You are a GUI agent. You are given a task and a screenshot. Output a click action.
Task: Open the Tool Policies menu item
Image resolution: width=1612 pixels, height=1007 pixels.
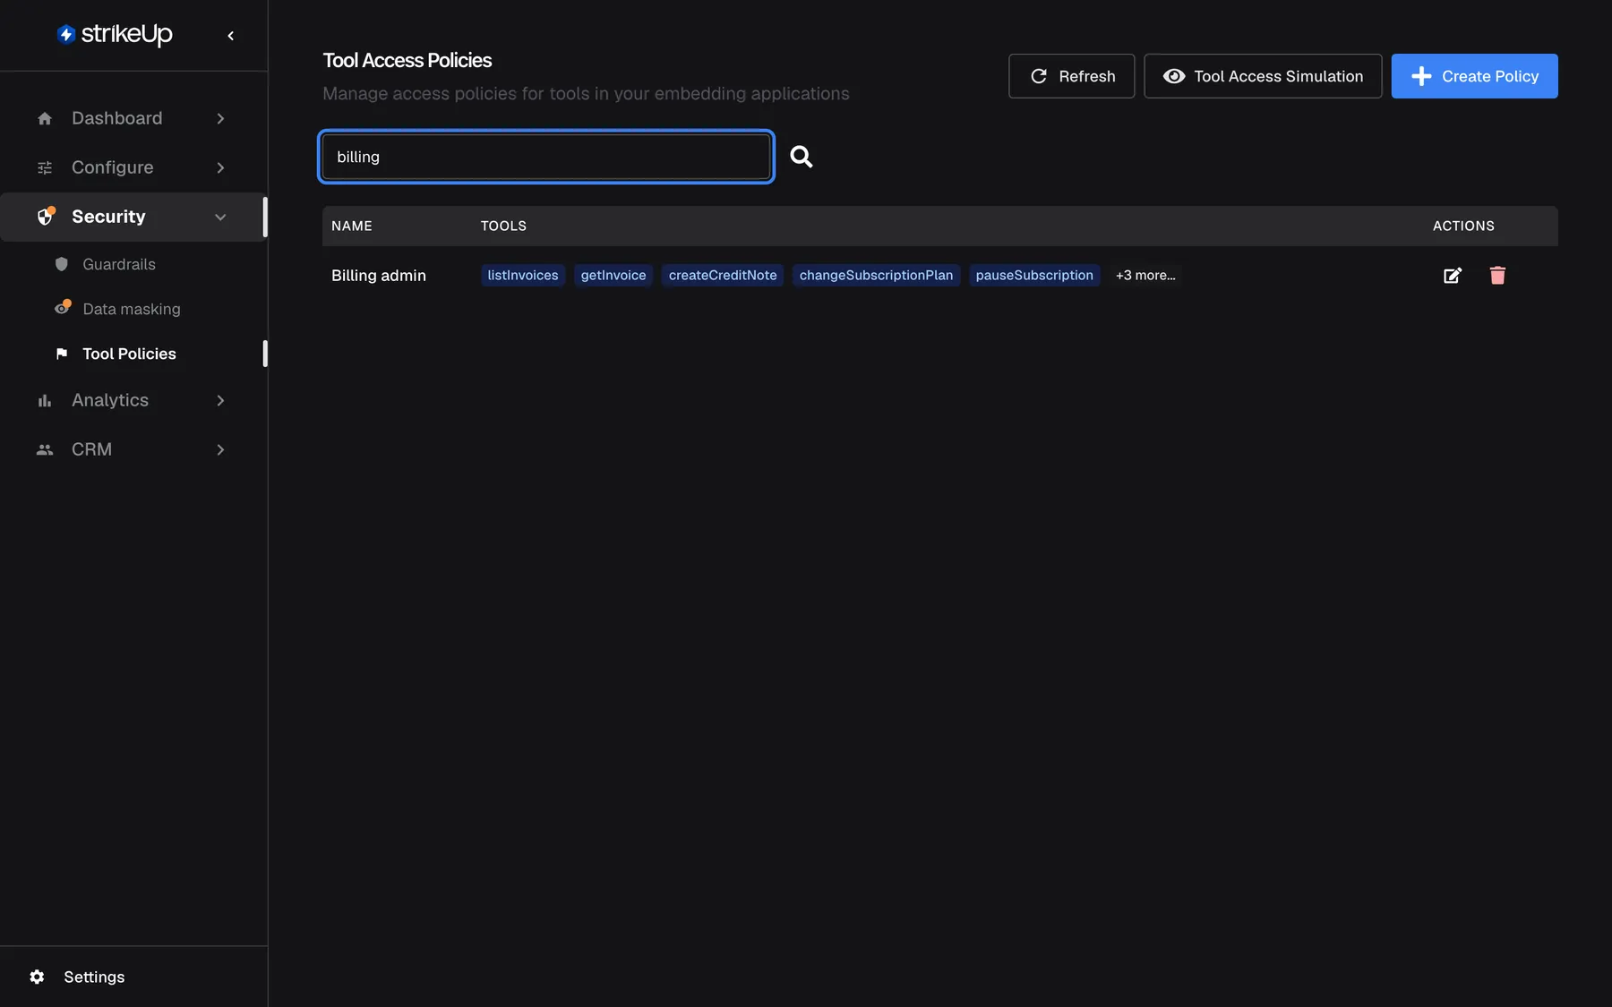[x=129, y=354]
